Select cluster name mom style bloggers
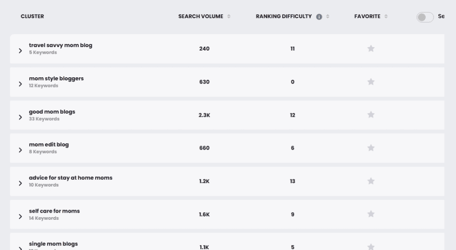 pos(56,79)
